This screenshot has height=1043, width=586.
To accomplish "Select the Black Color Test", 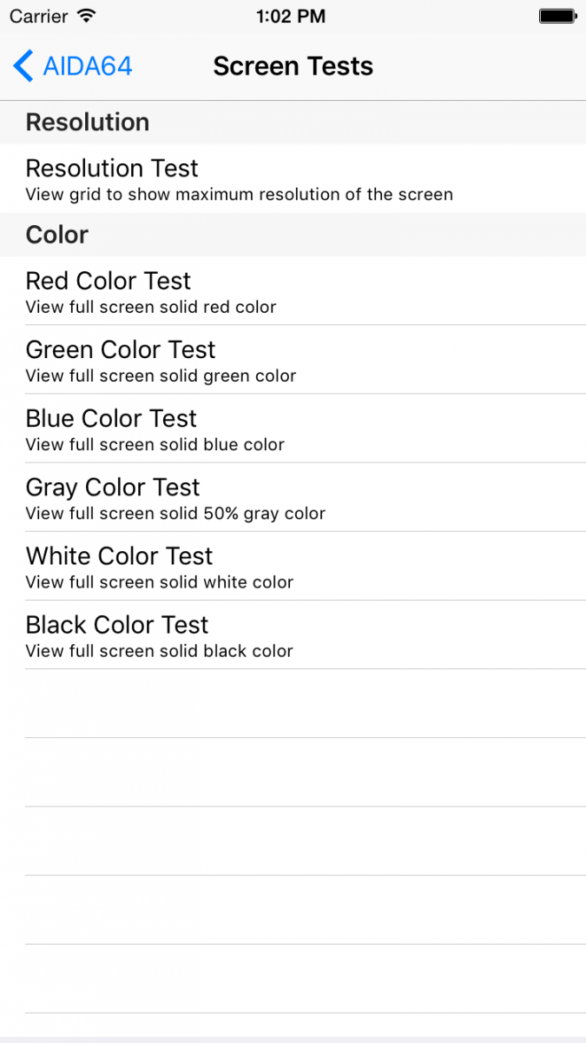I will pos(117,624).
